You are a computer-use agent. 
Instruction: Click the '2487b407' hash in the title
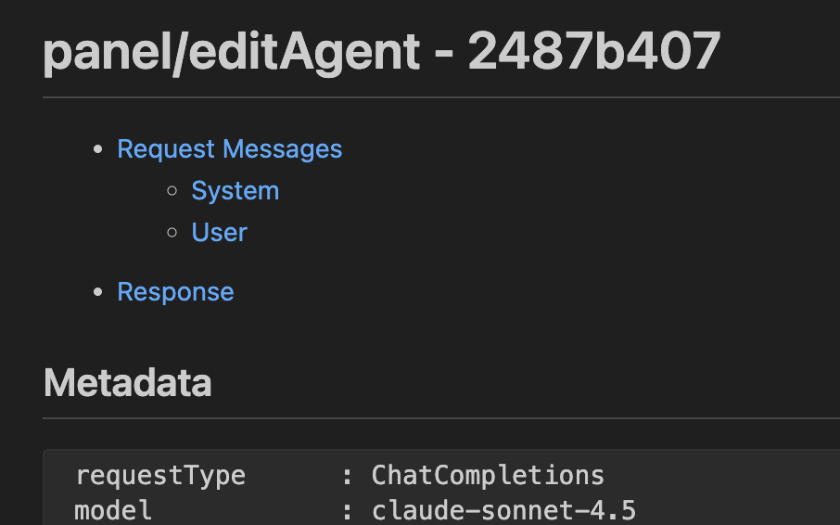594,53
